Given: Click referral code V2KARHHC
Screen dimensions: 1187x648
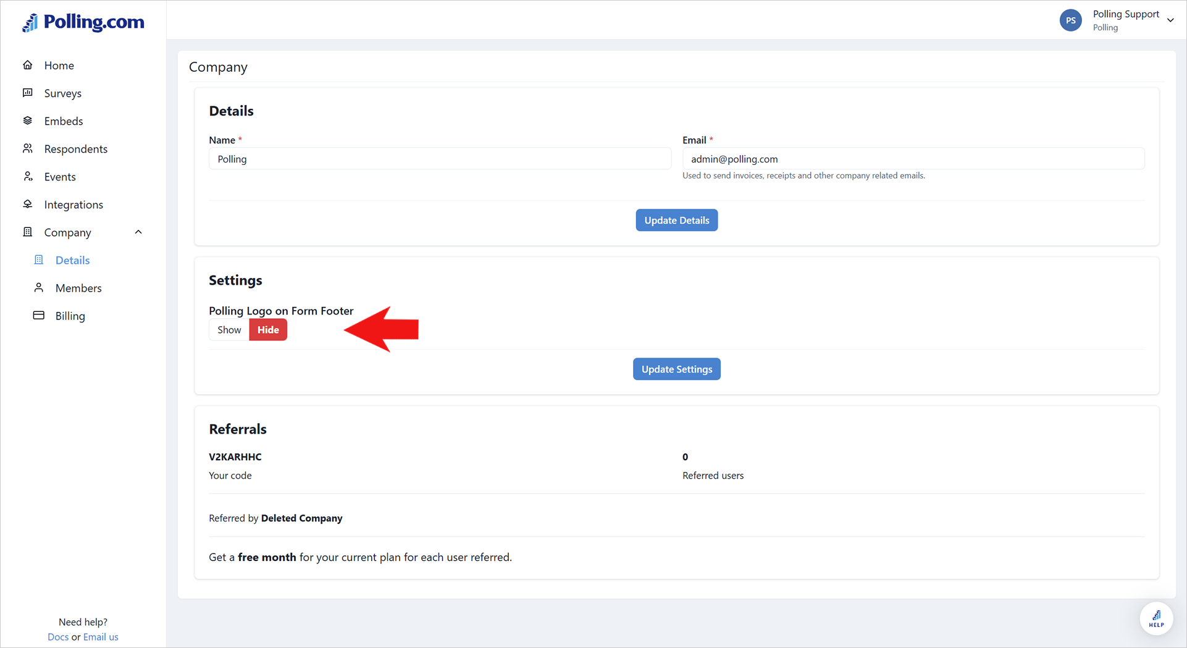Looking at the screenshot, I should [235, 457].
